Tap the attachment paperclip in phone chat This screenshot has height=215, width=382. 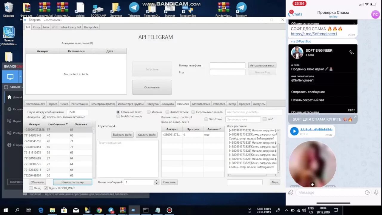(291, 193)
